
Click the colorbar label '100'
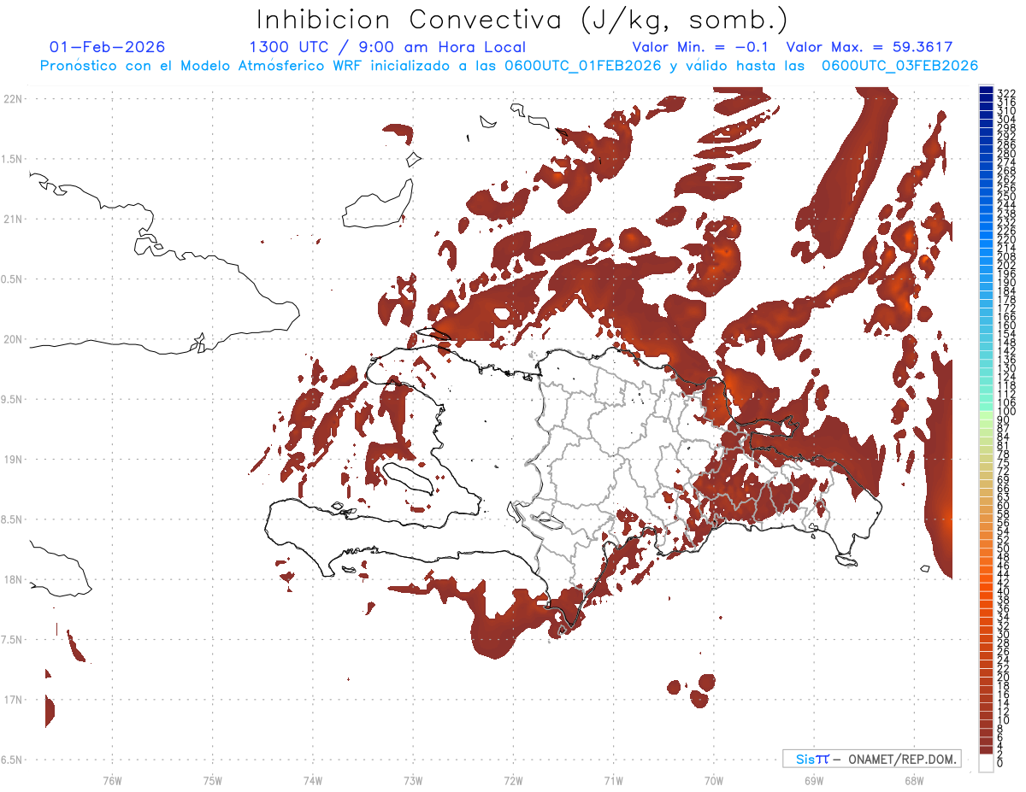[x=1006, y=412]
